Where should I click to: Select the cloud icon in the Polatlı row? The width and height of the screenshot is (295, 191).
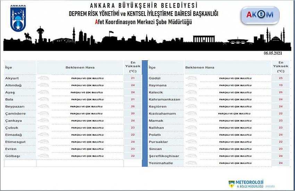coord(191,135)
